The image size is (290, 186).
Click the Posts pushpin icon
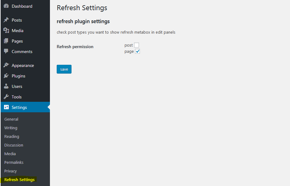click(6, 20)
